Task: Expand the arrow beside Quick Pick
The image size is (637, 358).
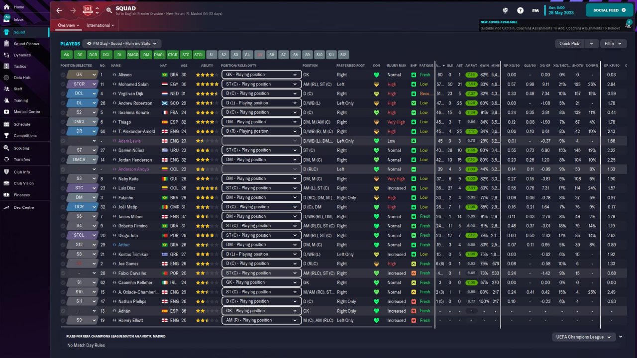Action: [592, 44]
